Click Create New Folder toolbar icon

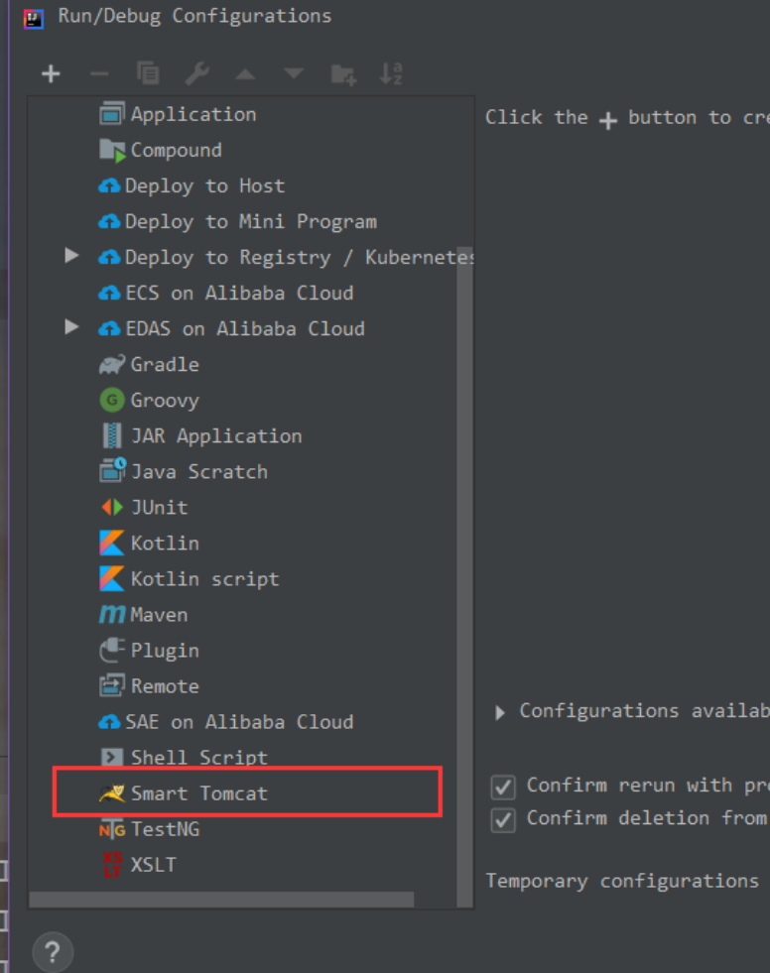[x=343, y=74]
